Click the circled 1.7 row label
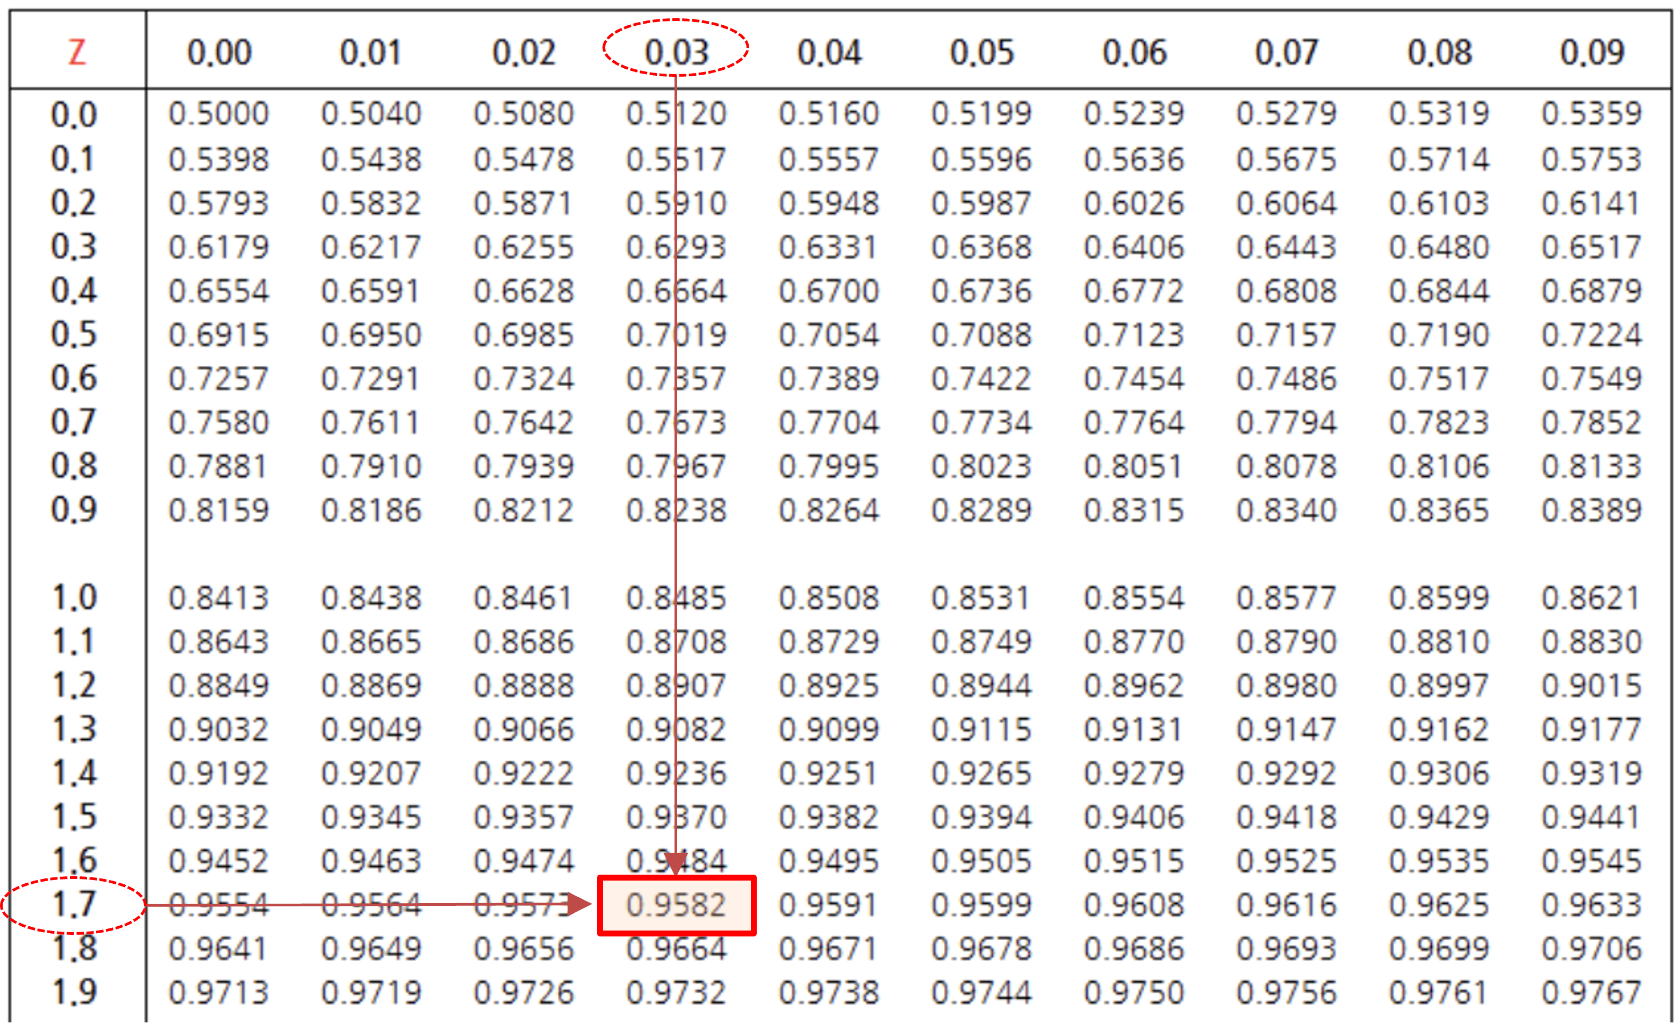This screenshot has height=1031, width=1679. (74, 905)
